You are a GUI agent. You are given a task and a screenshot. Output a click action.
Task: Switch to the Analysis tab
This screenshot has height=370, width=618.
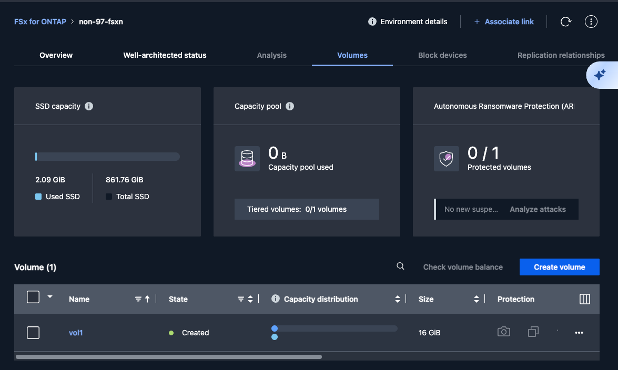271,55
